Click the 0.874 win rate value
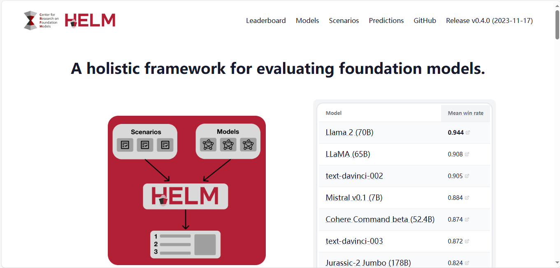 coord(455,220)
